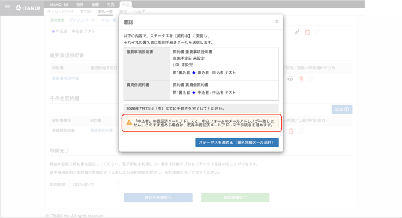Close the 確認 dialog with the X
This screenshot has width=402, height=218.
tap(277, 22)
